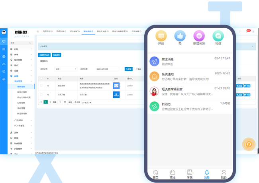
Task: Click the orange customer service floating button
Action: 249,144
